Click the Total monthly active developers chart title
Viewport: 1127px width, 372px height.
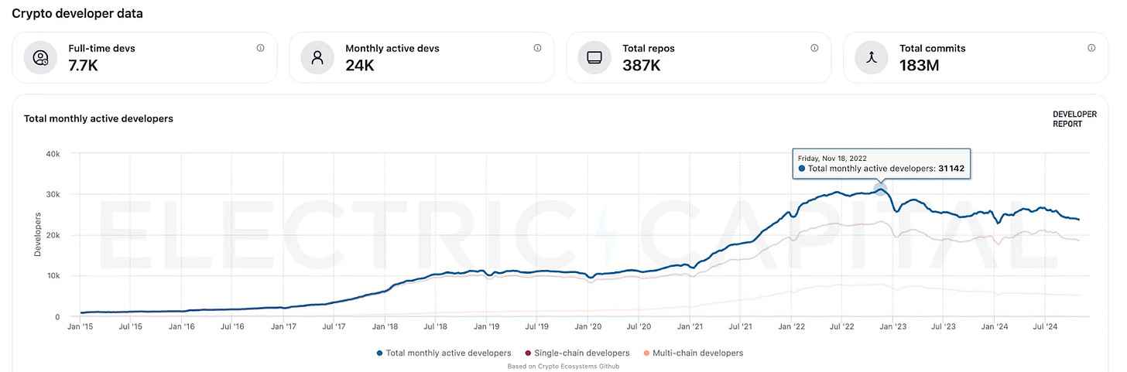(98, 119)
